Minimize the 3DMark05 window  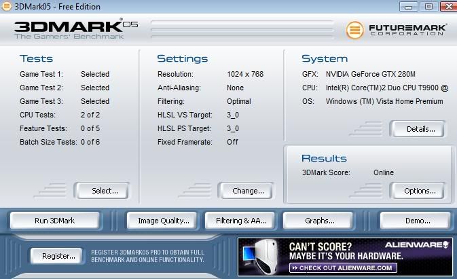coord(408,6)
